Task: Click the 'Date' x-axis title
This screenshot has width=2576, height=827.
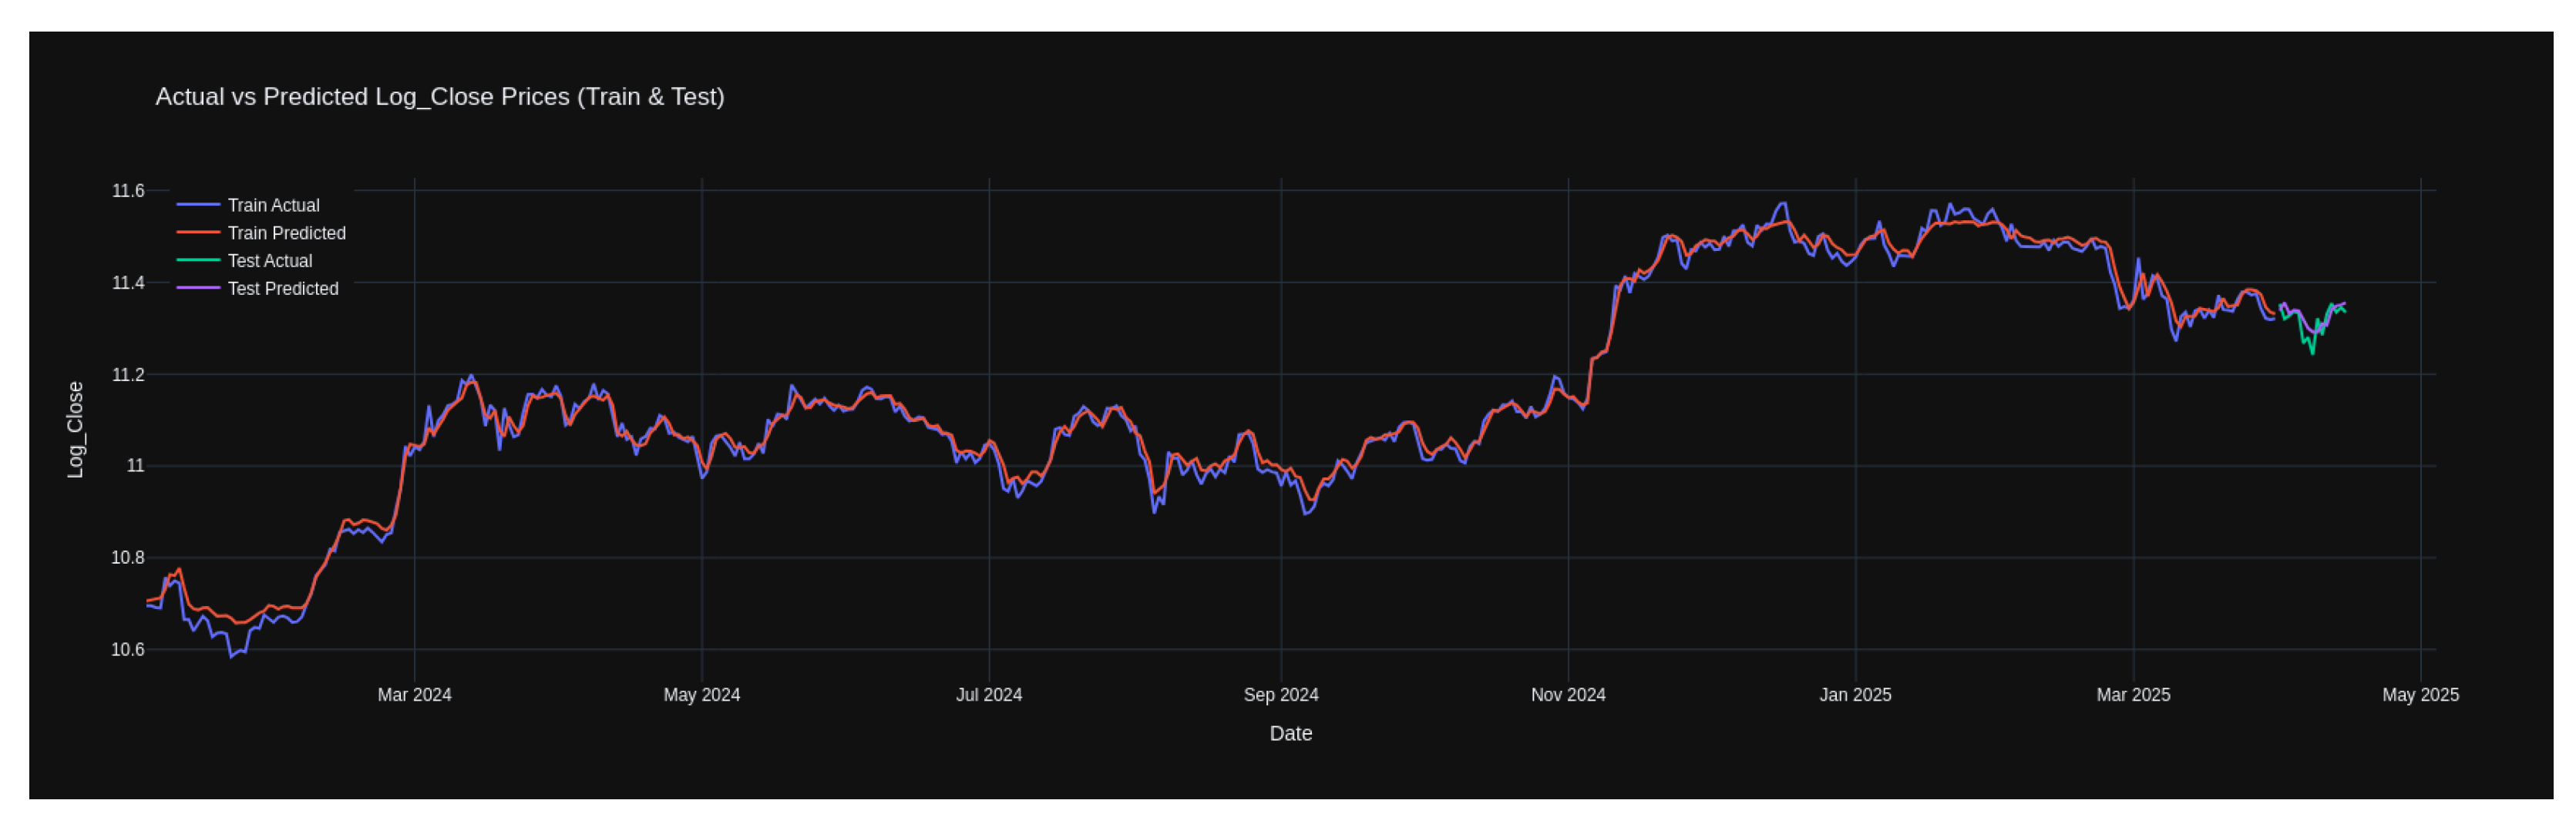Action: point(1291,733)
